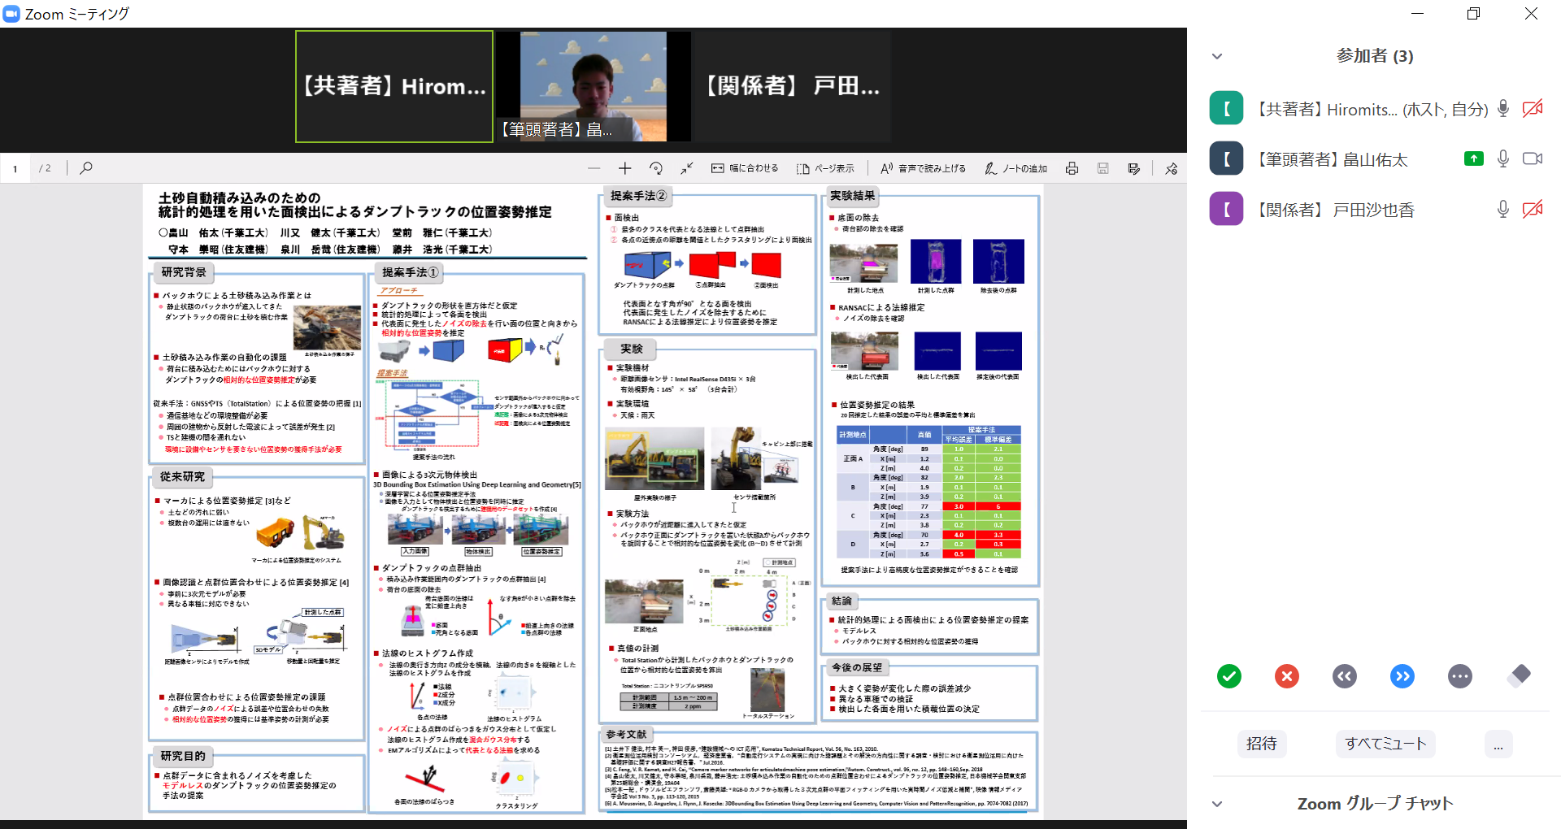Collapse the 参加者 panel with the chevron

pyautogui.click(x=1217, y=56)
